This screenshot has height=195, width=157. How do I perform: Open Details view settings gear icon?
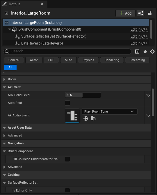point(152,51)
